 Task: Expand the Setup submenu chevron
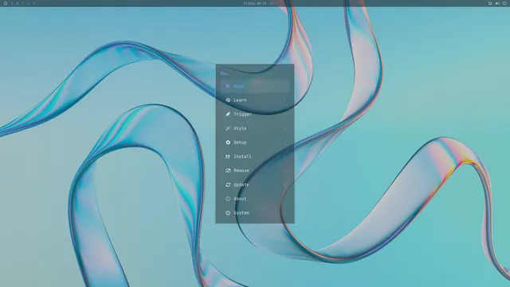tap(285, 143)
